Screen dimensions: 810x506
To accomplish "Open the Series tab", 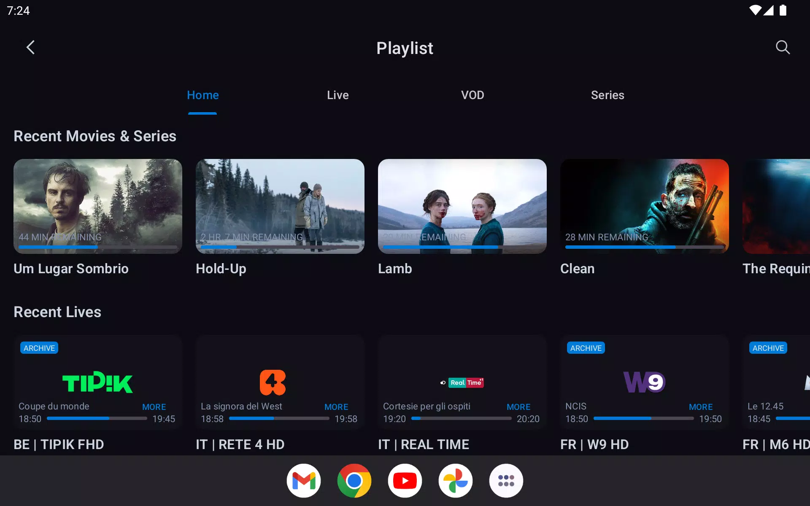I will [607, 95].
